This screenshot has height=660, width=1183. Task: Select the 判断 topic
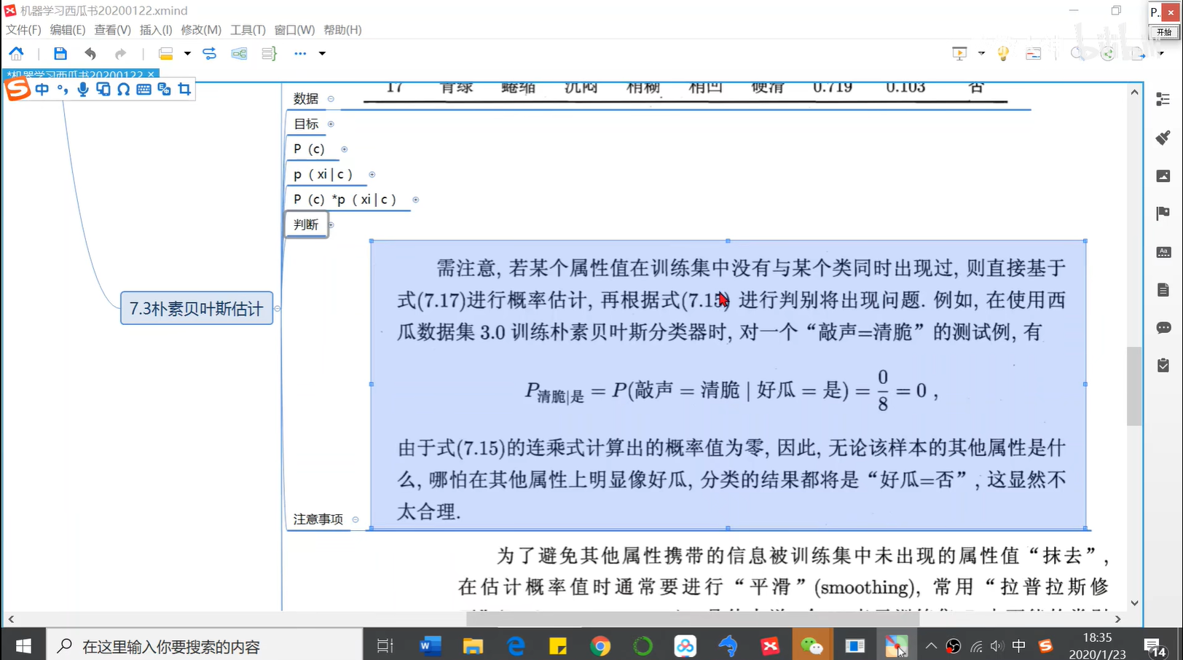306,224
